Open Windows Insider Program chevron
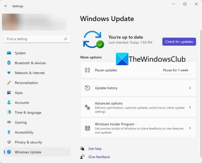This screenshot has width=202, height=163. pyautogui.click(x=190, y=128)
